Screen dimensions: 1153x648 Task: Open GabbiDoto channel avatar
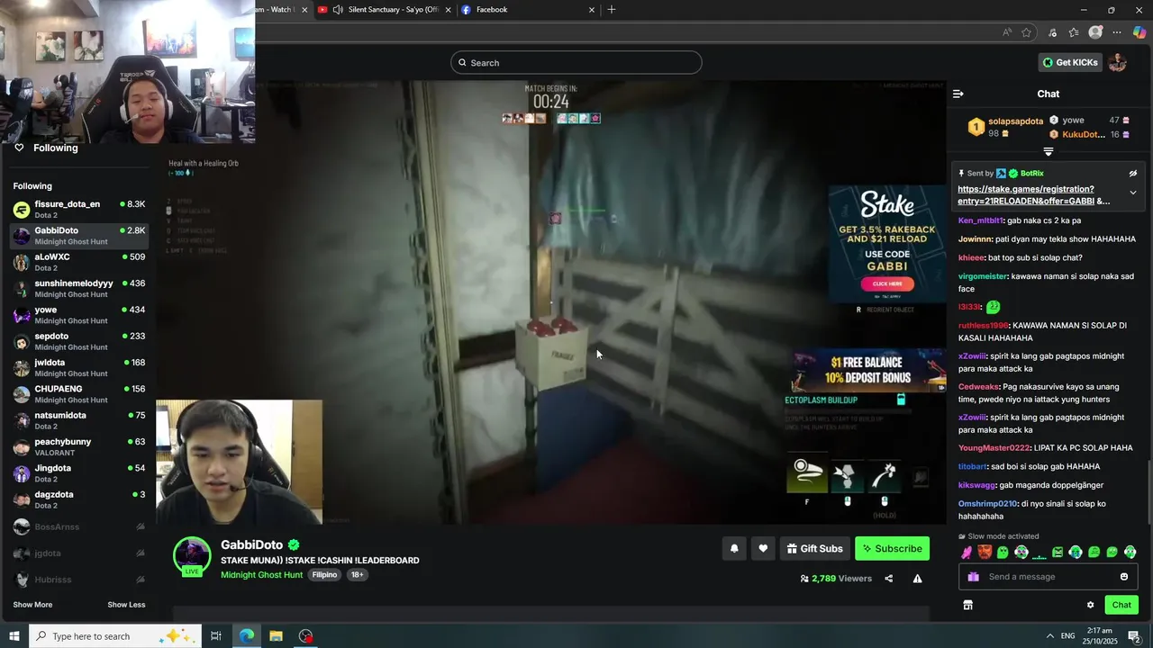click(x=192, y=556)
